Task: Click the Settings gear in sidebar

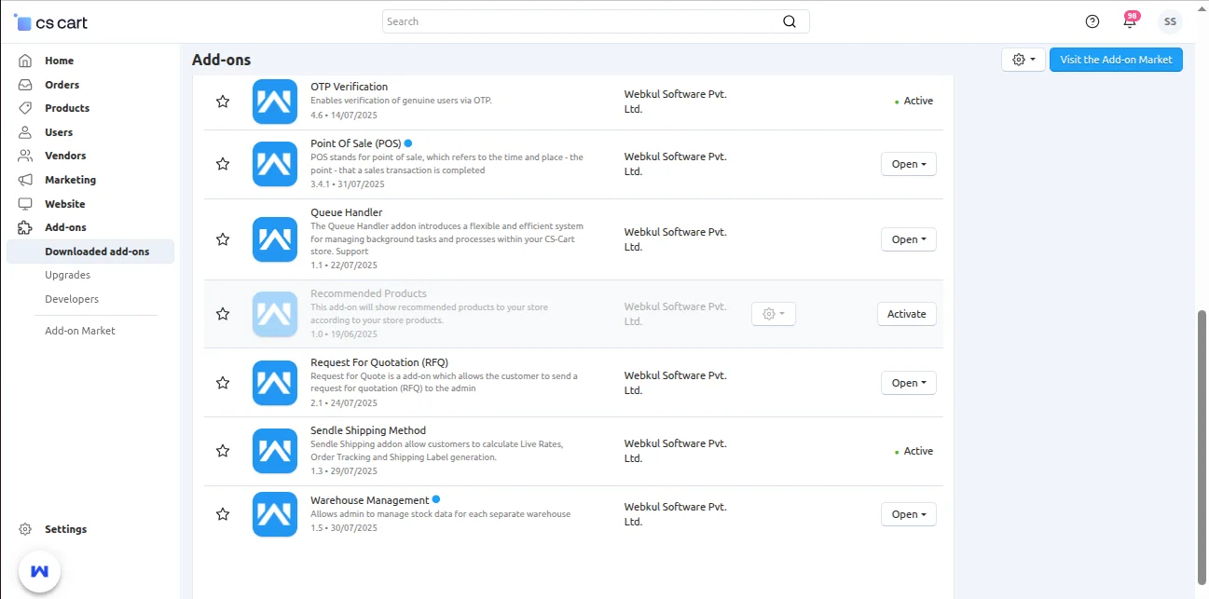Action: pyautogui.click(x=26, y=529)
